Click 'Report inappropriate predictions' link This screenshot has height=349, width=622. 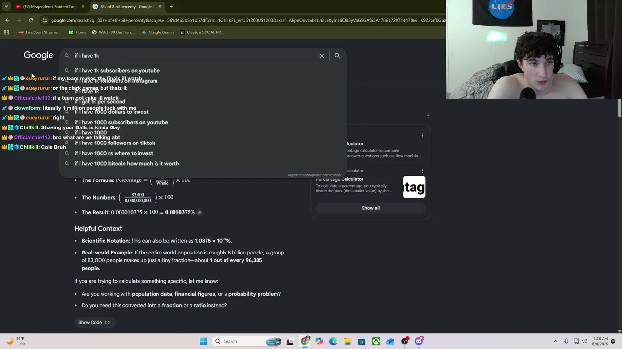pos(314,175)
